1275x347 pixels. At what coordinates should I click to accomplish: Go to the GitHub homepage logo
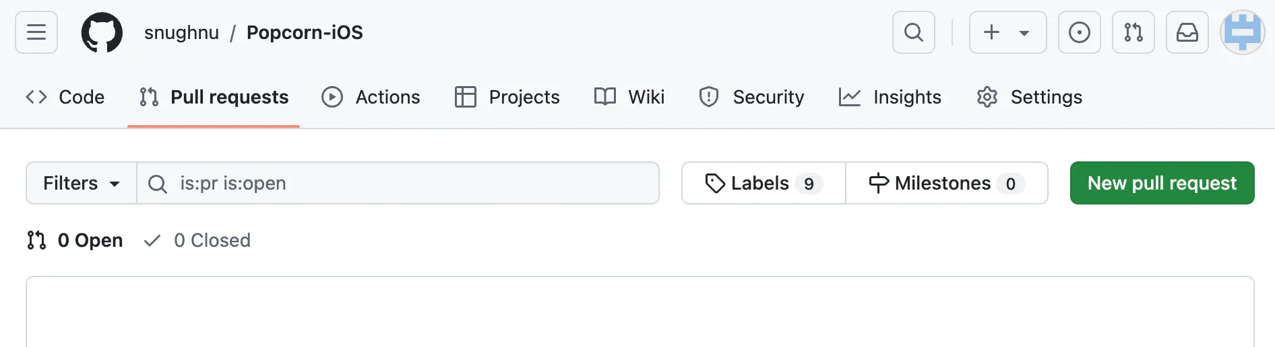coord(102,32)
